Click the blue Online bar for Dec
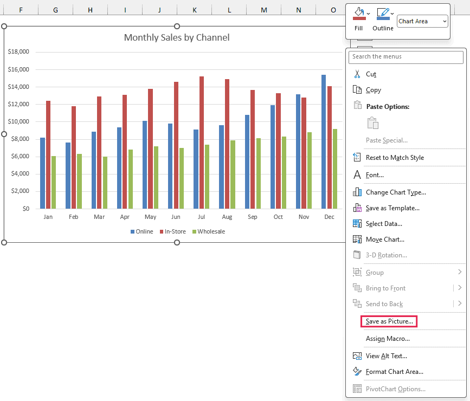The image size is (470, 401). (324, 142)
